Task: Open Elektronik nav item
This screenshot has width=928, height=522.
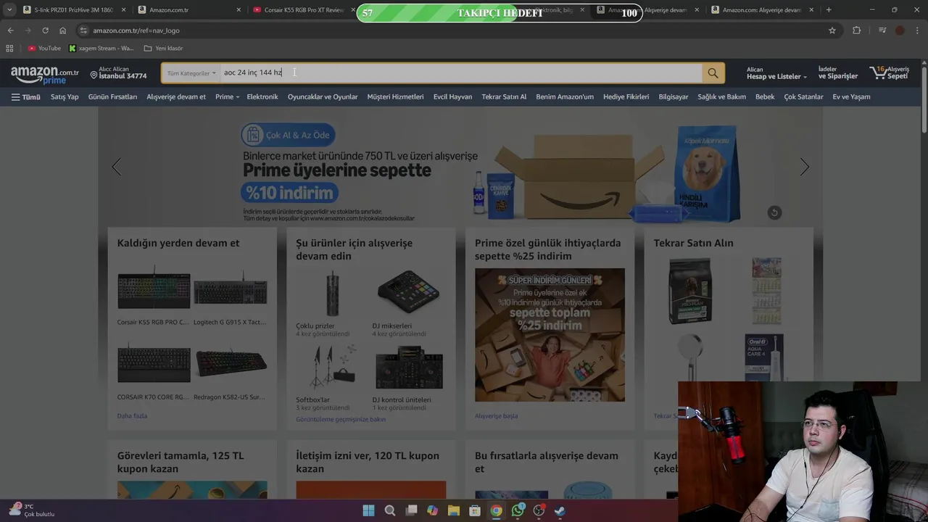Action: [262, 96]
